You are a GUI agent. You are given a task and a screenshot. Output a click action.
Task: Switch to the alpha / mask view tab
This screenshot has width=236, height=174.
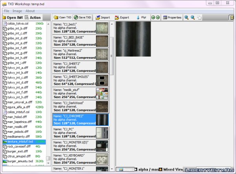147,169
